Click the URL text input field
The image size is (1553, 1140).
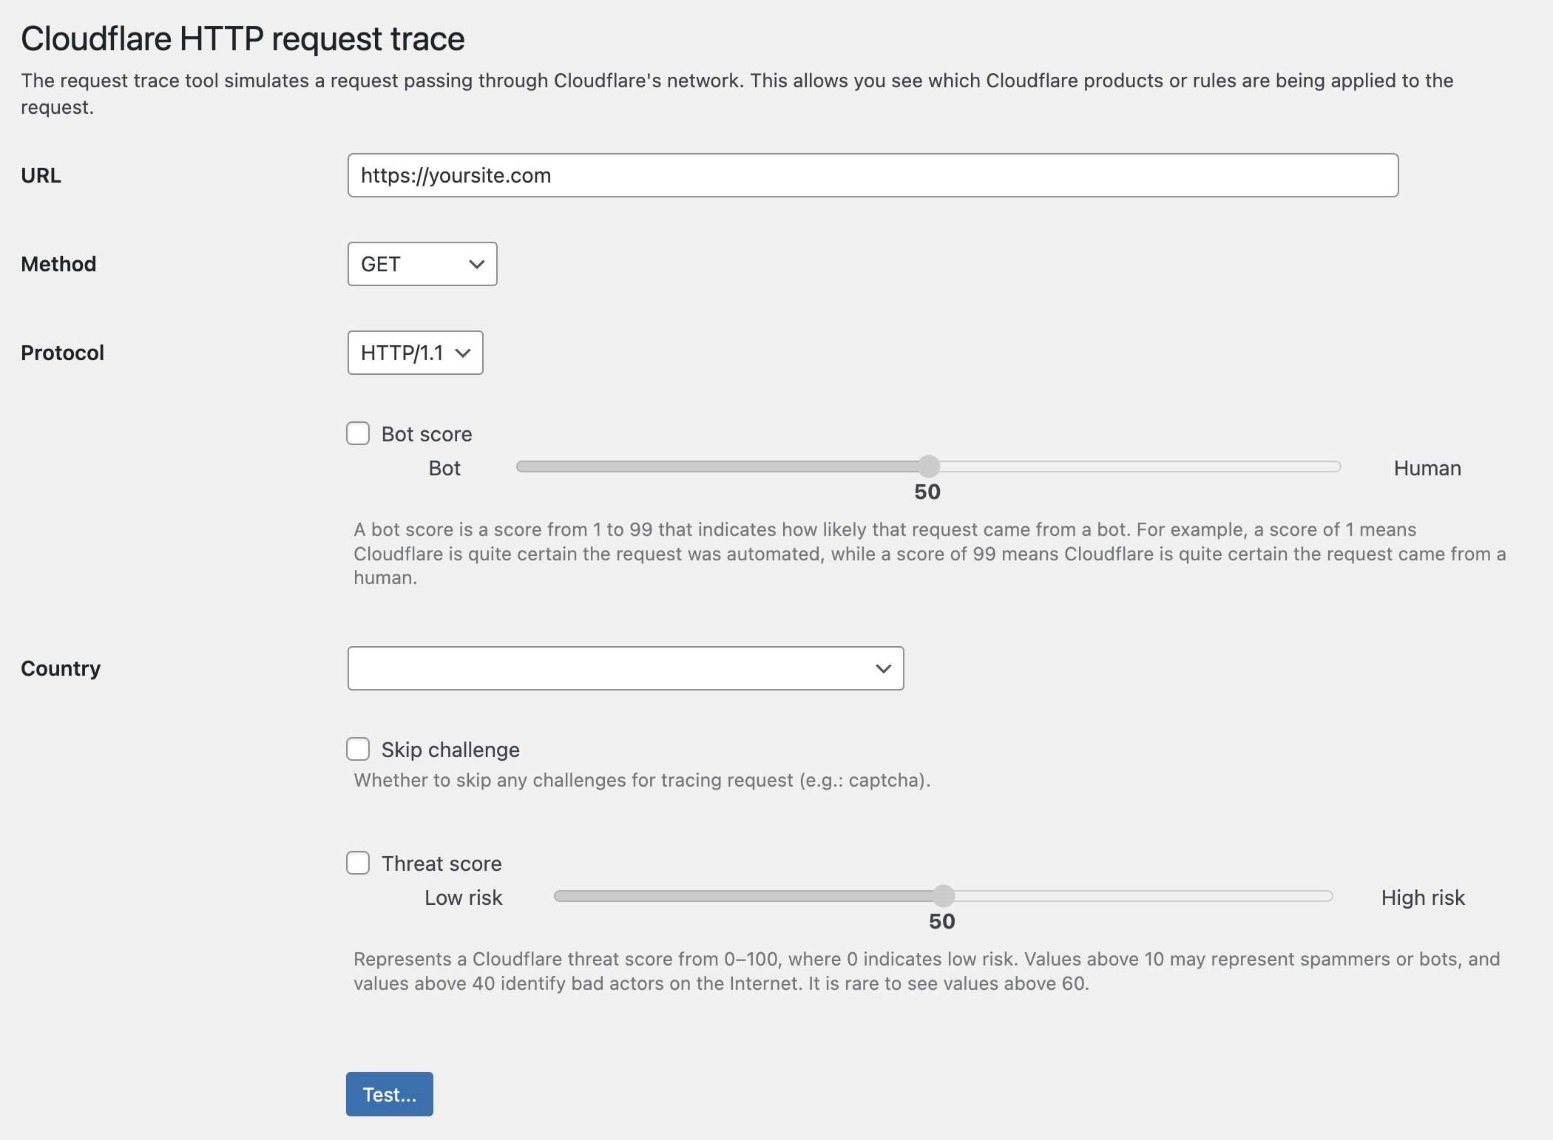coord(873,175)
